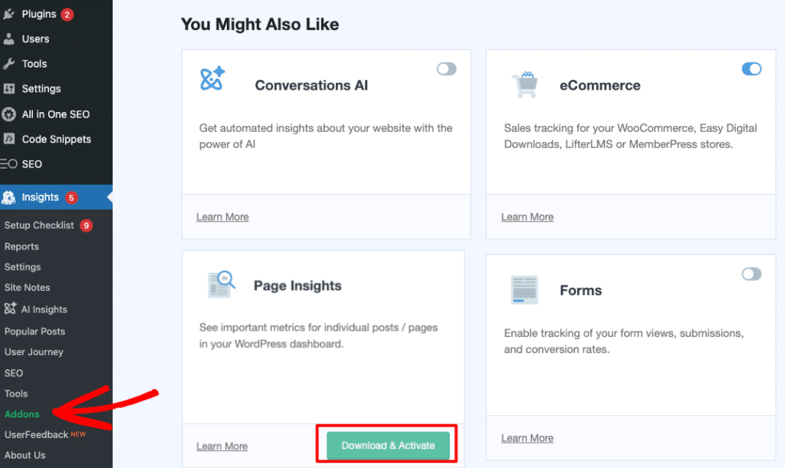
Task: Follow Learn More link under Forms
Action: coord(527,438)
